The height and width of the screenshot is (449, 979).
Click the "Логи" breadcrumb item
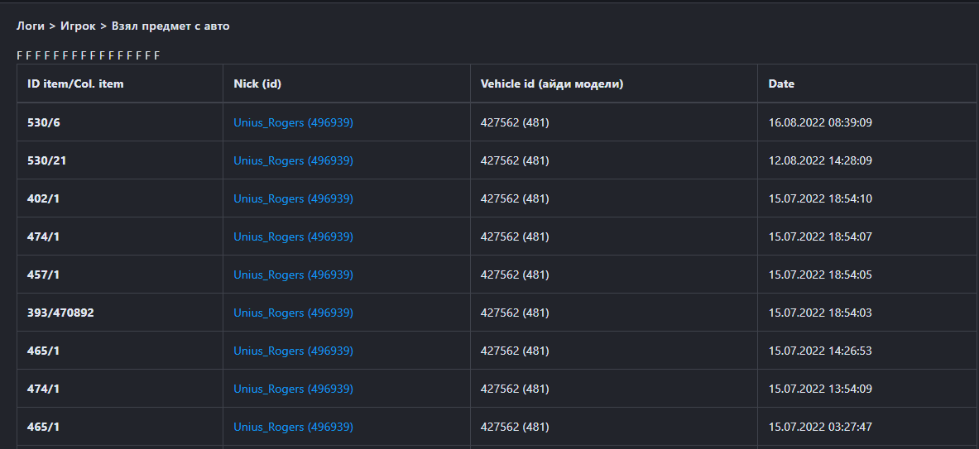coord(31,26)
